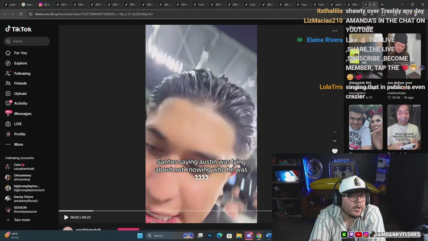Open the #siegetok #r6 recommended video
Viewport: 428px width, 241px height.
365,56
